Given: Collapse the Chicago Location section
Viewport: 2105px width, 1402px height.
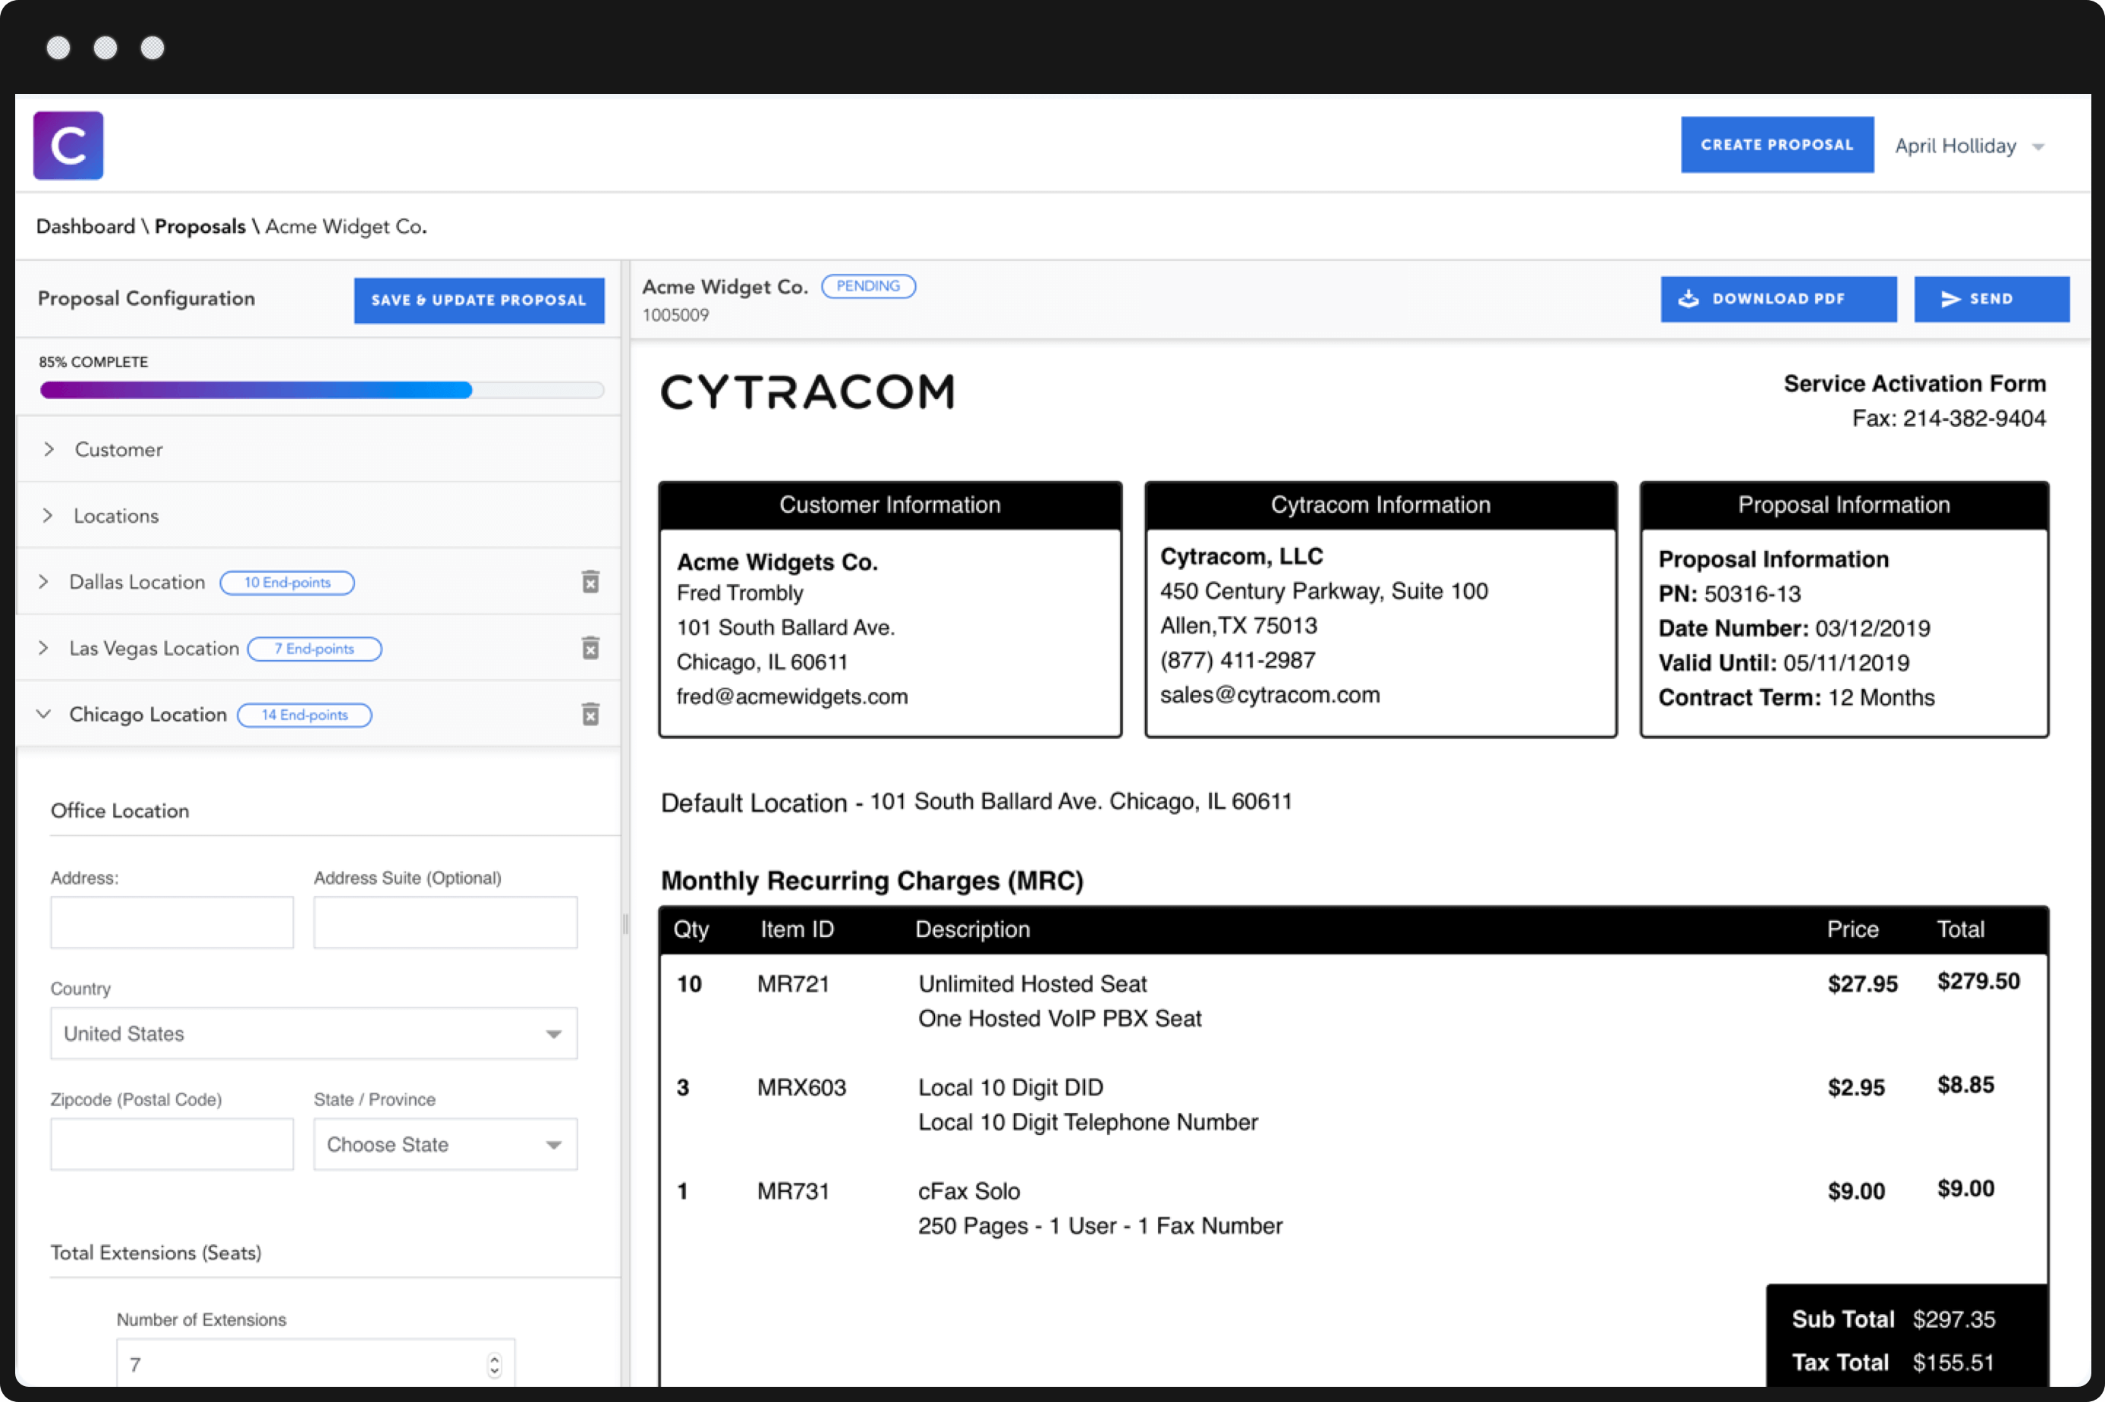Looking at the screenshot, I should 44,715.
